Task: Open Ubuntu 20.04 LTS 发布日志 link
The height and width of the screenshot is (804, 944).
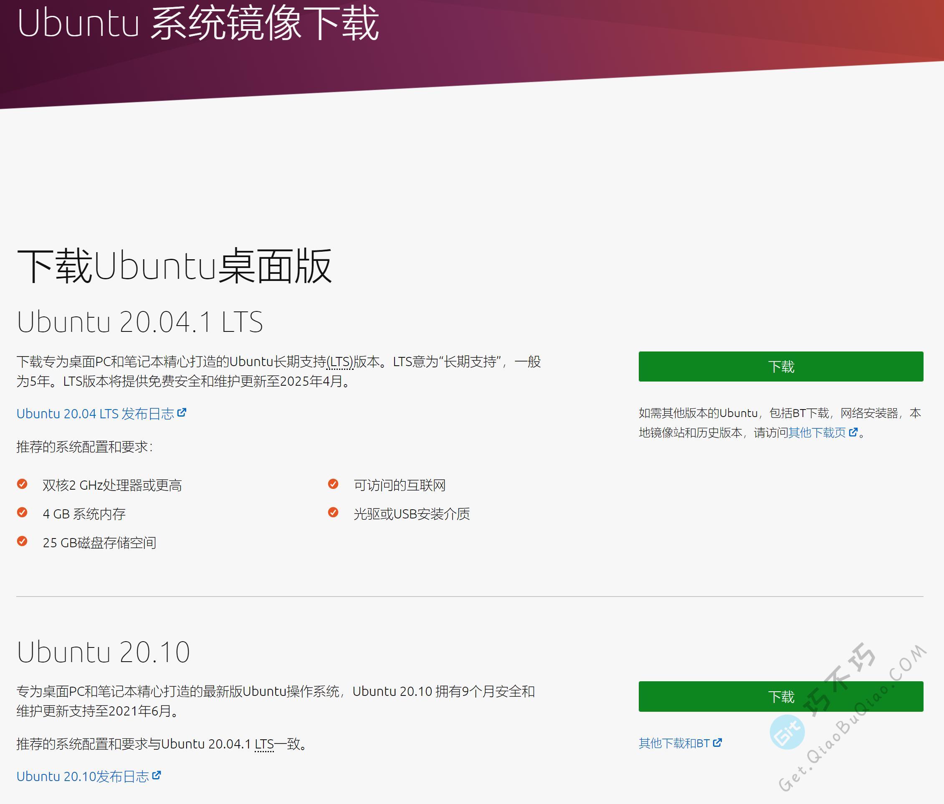Action: (95, 413)
